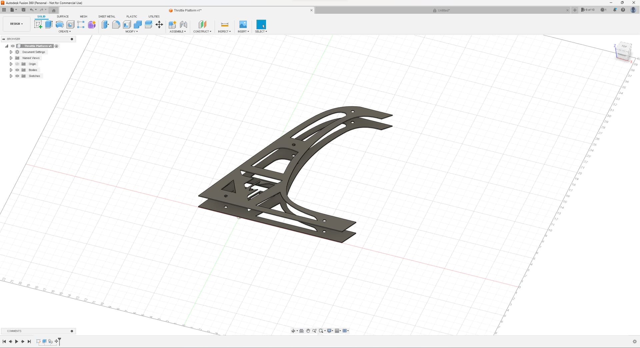Screen dimensions: 640x348
Task: Show the Origin folder using its eye
Action: [17, 64]
